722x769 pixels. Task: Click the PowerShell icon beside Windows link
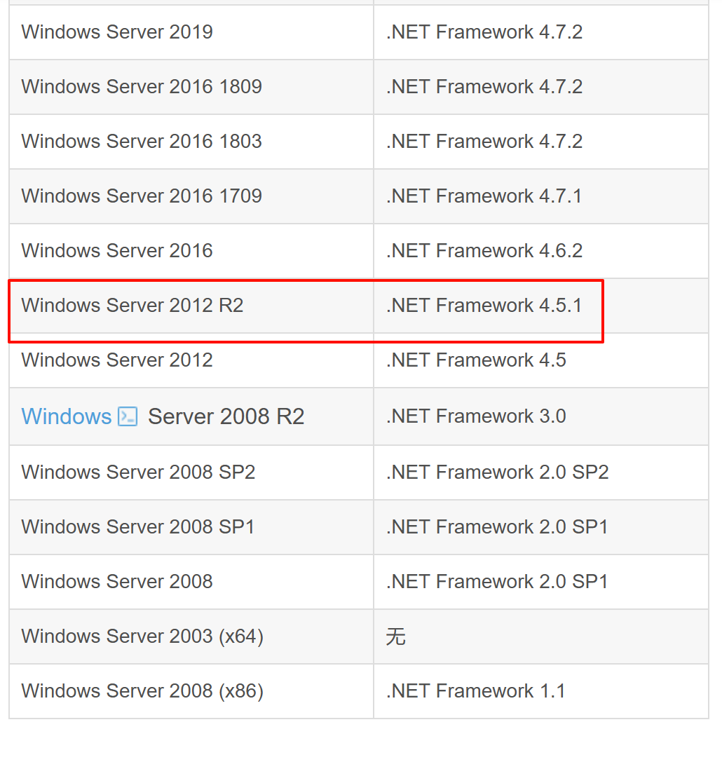(x=128, y=416)
